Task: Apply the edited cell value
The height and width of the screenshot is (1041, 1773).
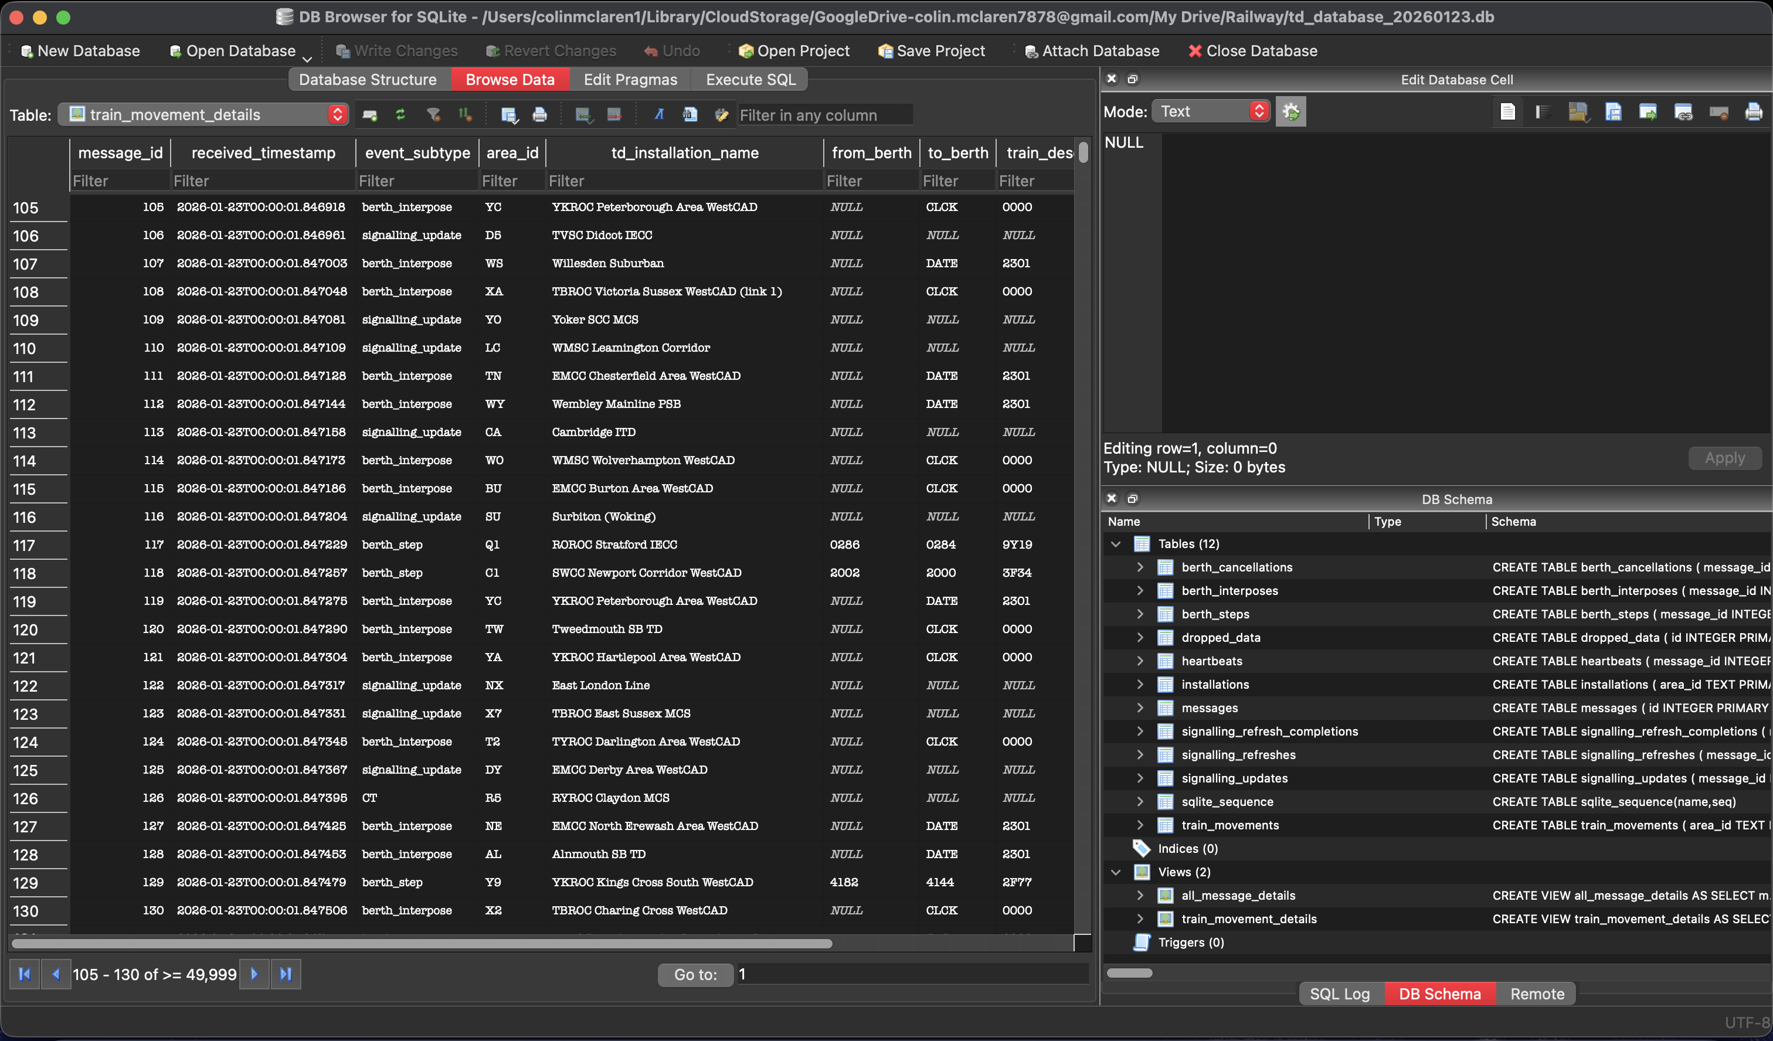Action: [x=1725, y=457]
